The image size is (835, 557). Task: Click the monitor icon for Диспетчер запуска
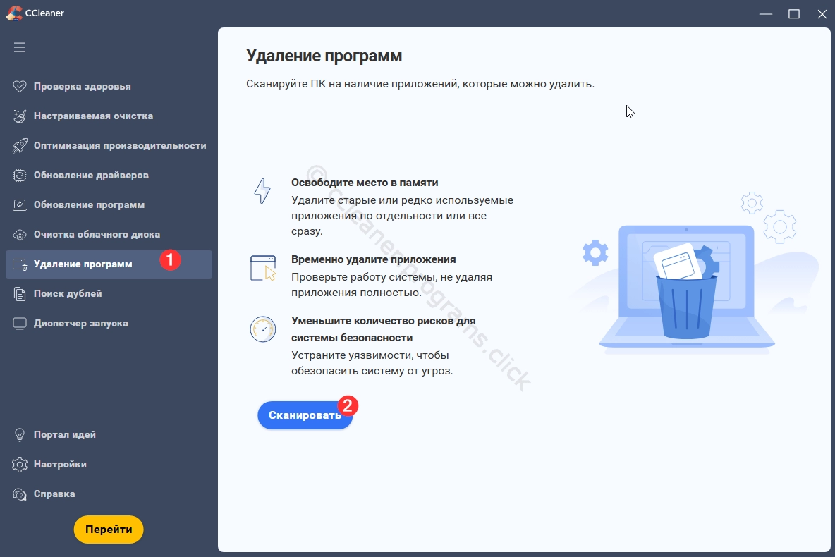(x=20, y=324)
